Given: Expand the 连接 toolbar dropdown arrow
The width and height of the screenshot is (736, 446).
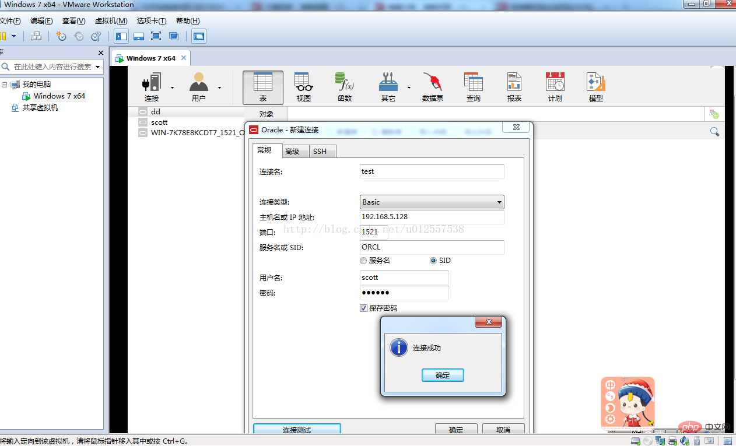Looking at the screenshot, I should pyautogui.click(x=172, y=87).
